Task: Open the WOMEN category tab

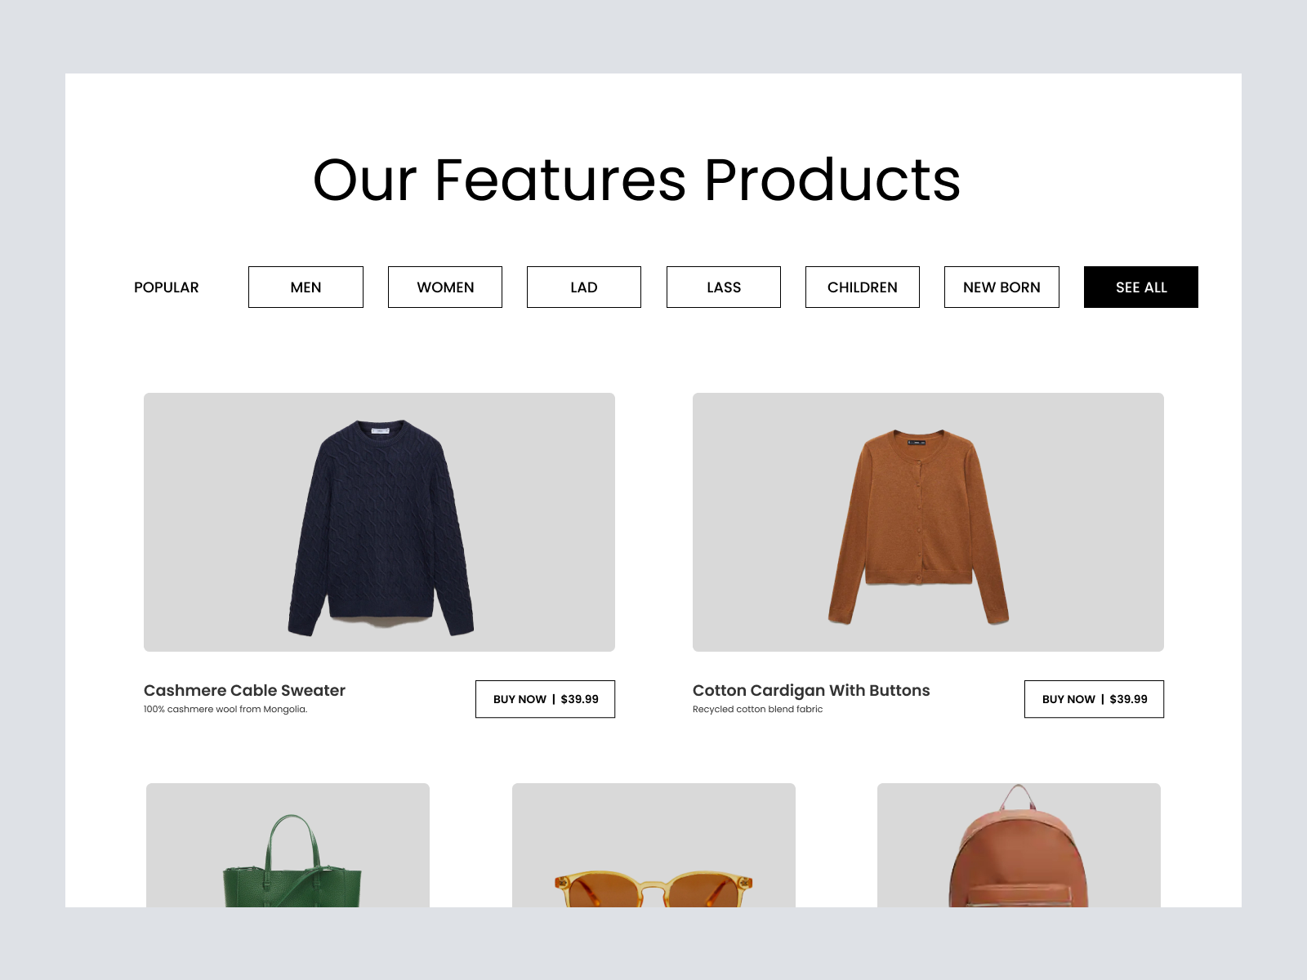Action: [445, 287]
